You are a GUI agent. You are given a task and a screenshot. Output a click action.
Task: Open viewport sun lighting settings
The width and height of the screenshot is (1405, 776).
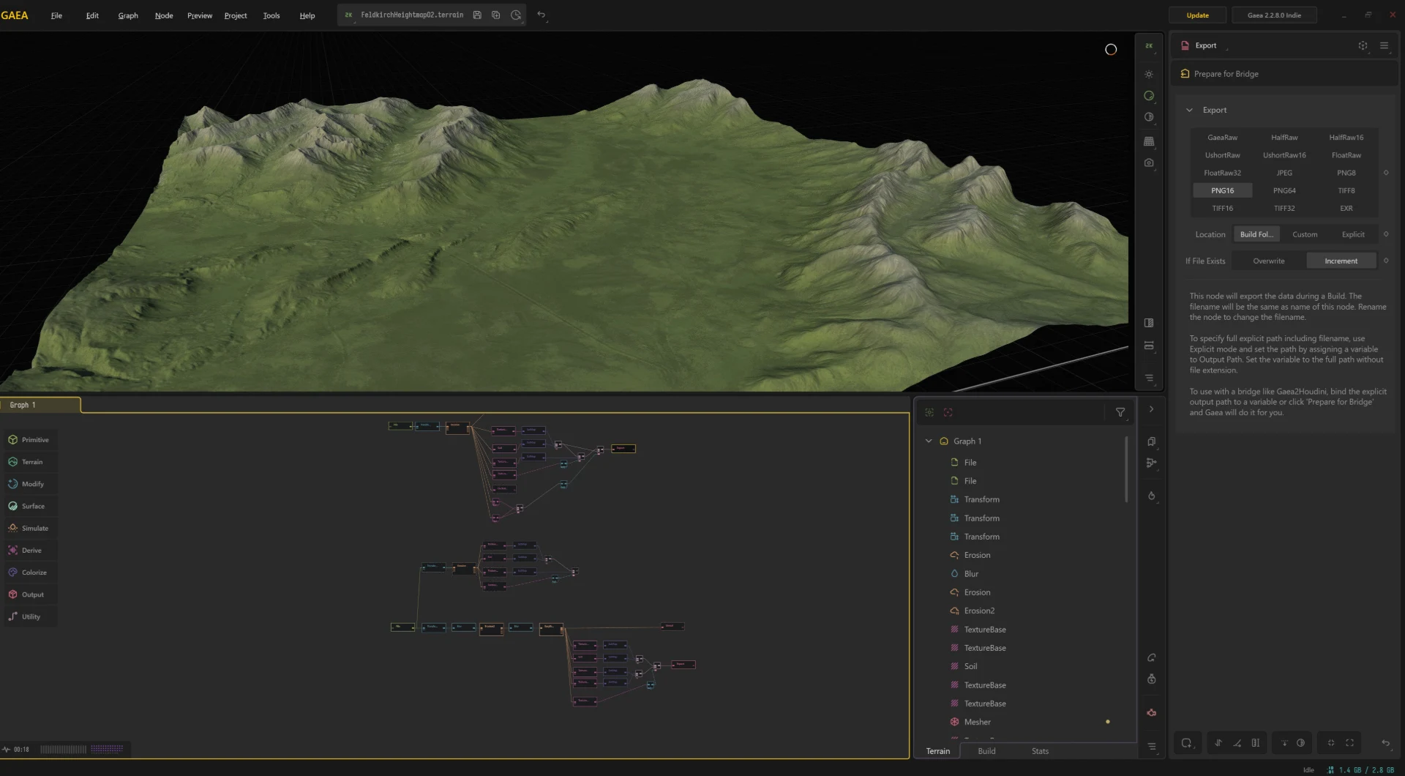(x=1149, y=75)
